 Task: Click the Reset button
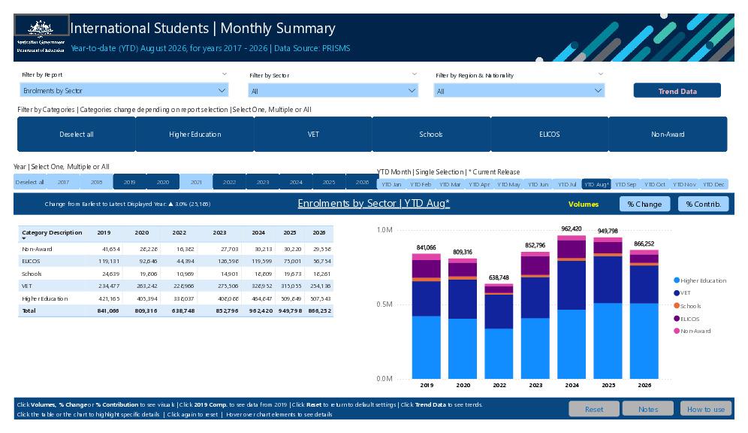tap(594, 409)
